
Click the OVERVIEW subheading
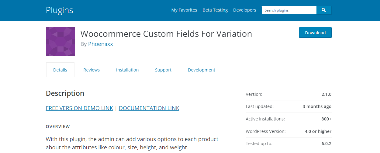58,127
